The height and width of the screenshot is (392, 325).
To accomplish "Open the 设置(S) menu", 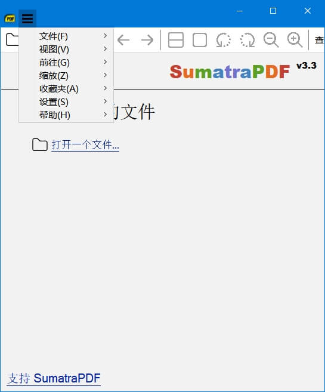I will pos(66,102).
